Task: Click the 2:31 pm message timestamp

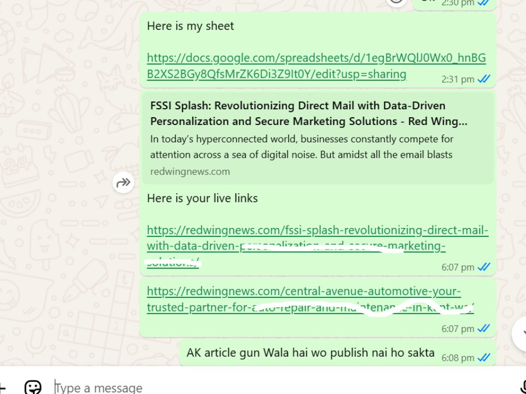Action: [x=458, y=79]
